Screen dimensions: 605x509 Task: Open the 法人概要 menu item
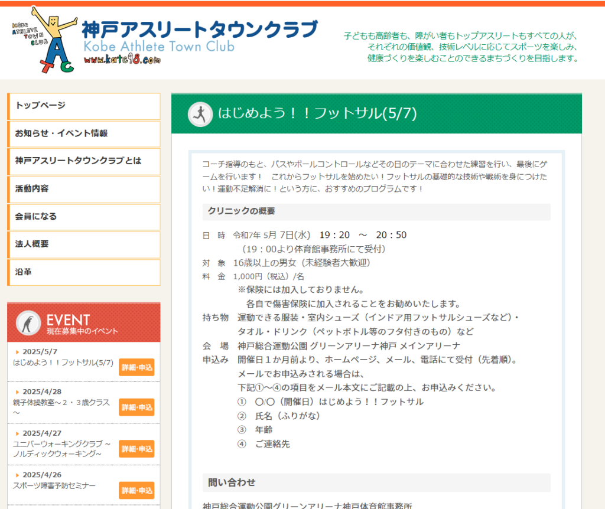(x=84, y=244)
